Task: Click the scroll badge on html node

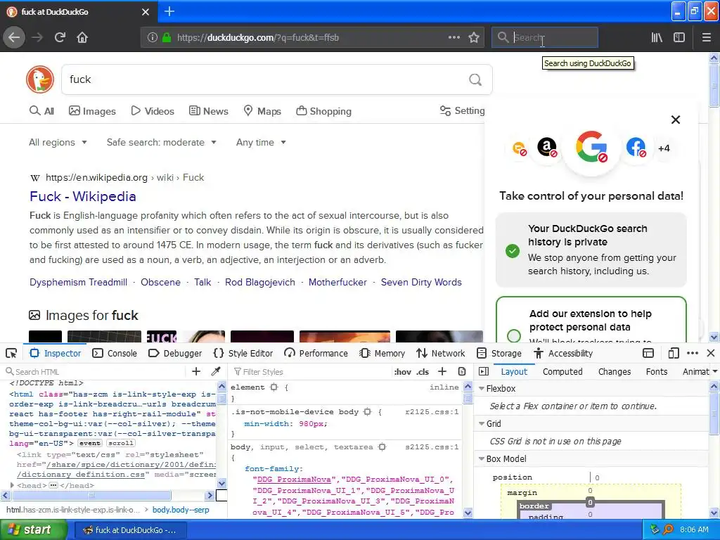Action: [x=121, y=443]
